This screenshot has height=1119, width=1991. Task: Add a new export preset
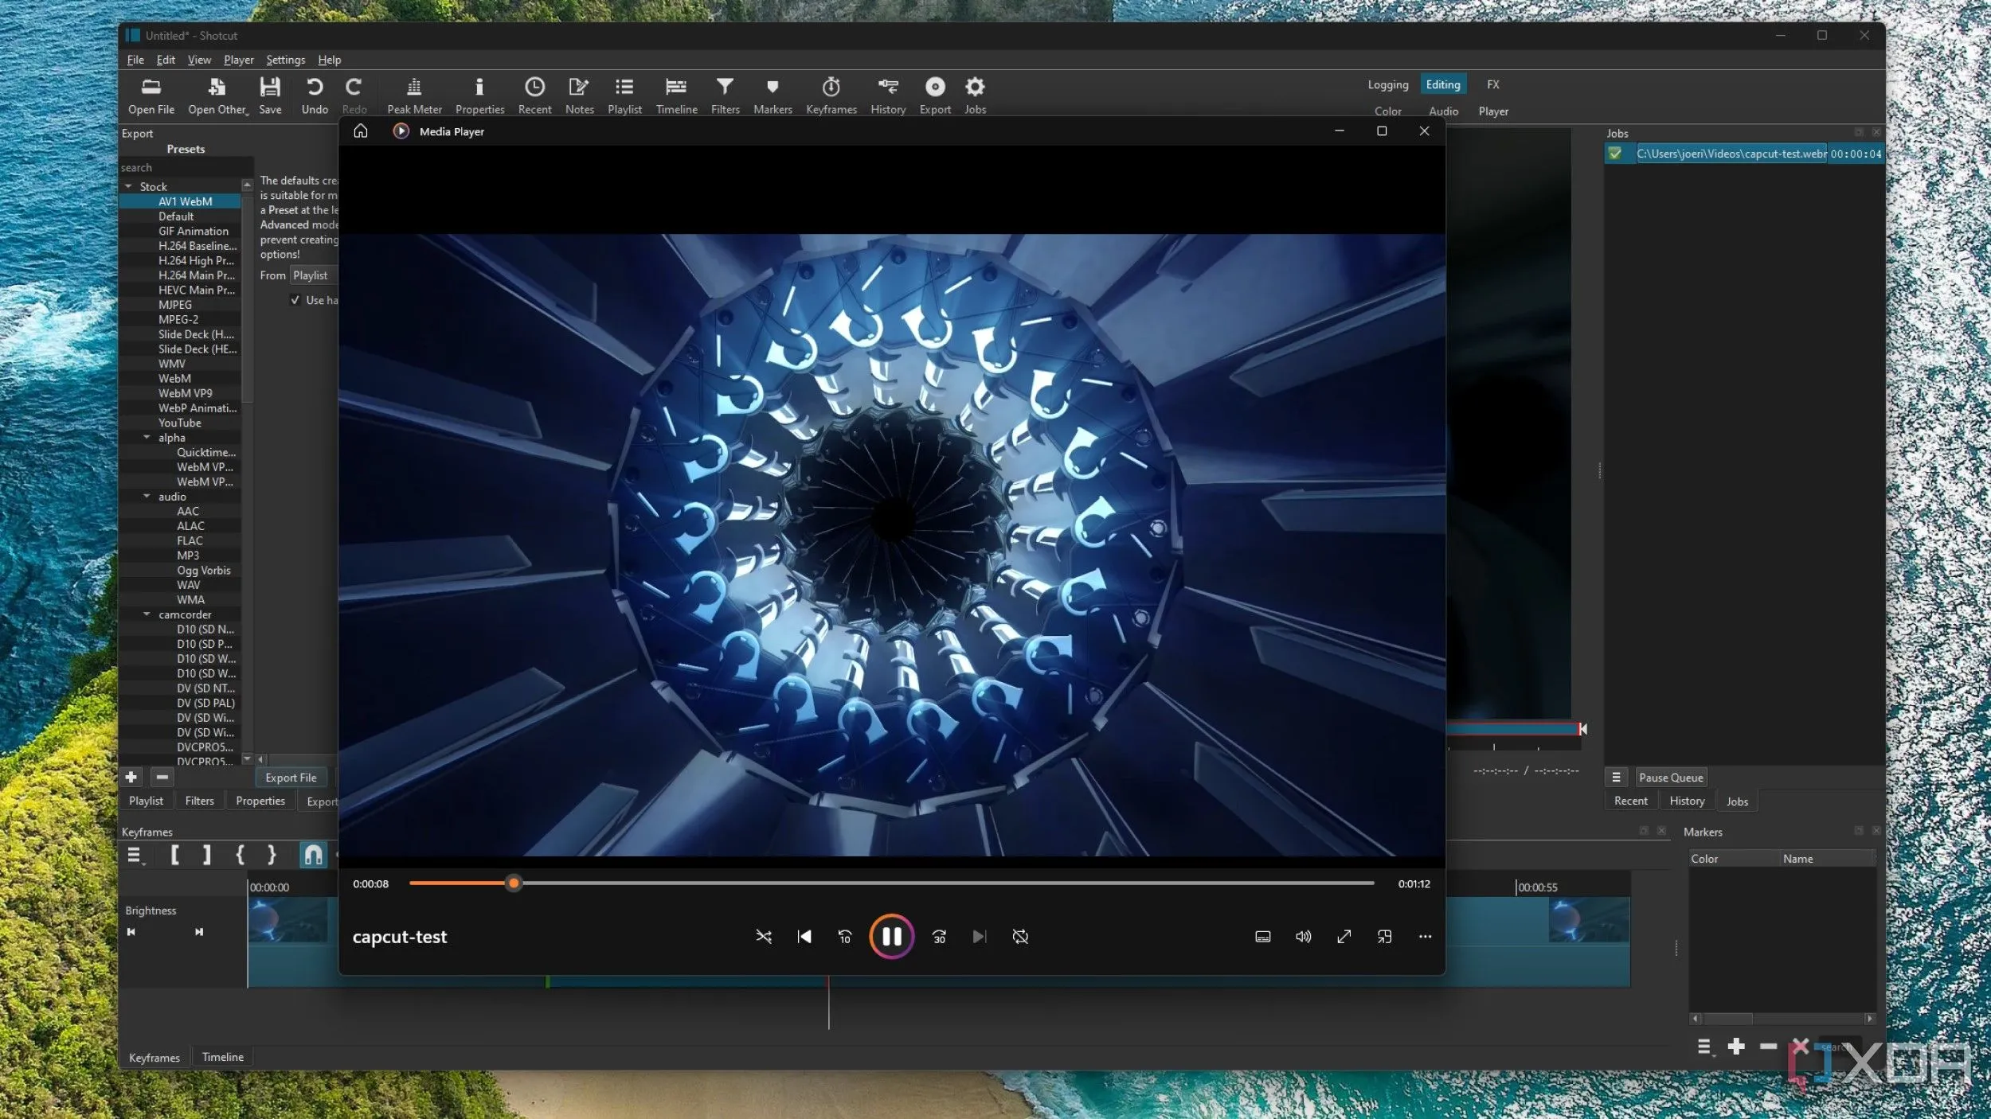coord(131,777)
